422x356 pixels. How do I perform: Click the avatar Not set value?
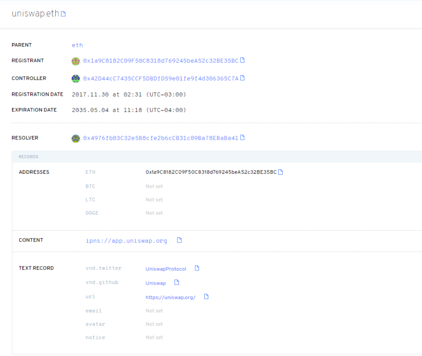154,324
